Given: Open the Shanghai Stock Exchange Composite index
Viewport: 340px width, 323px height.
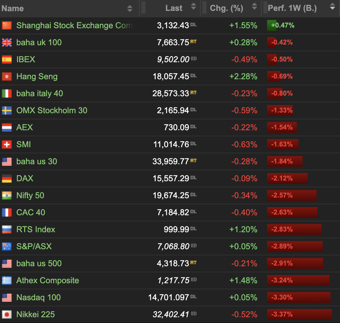Looking at the screenshot, I should pos(75,26).
